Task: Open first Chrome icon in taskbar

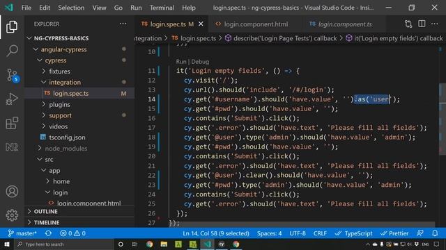Action: click(149, 244)
